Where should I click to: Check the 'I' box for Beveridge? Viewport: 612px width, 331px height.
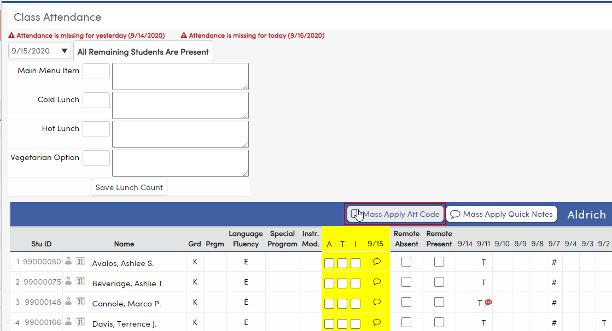tap(355, 282)
